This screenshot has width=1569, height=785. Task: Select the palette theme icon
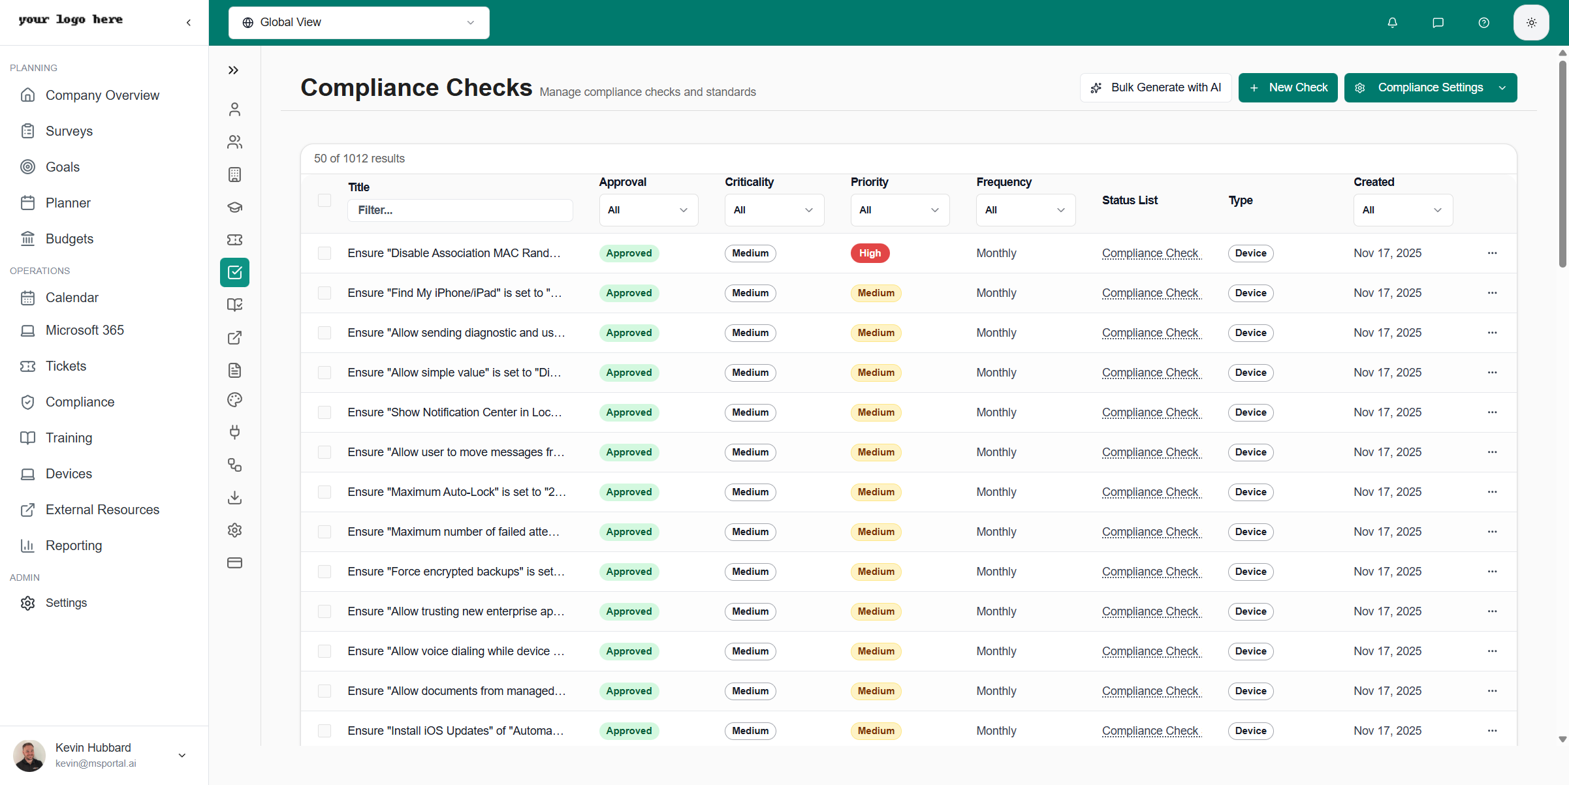(x=235, y=399)
